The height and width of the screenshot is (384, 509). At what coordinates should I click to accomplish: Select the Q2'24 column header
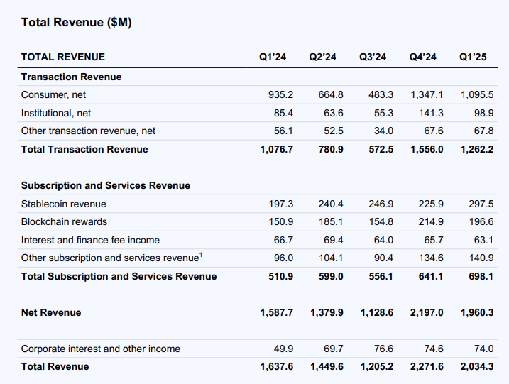click(322, 57)
